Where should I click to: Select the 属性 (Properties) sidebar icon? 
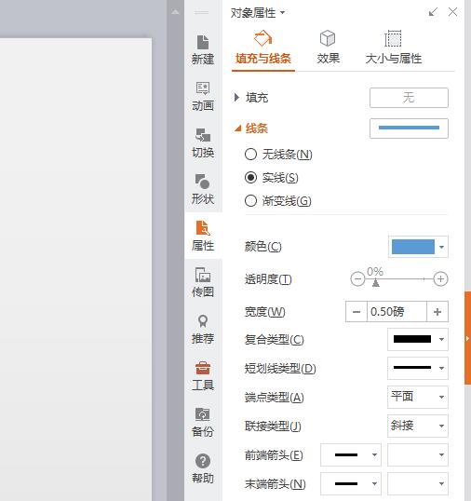coord(203,236)
